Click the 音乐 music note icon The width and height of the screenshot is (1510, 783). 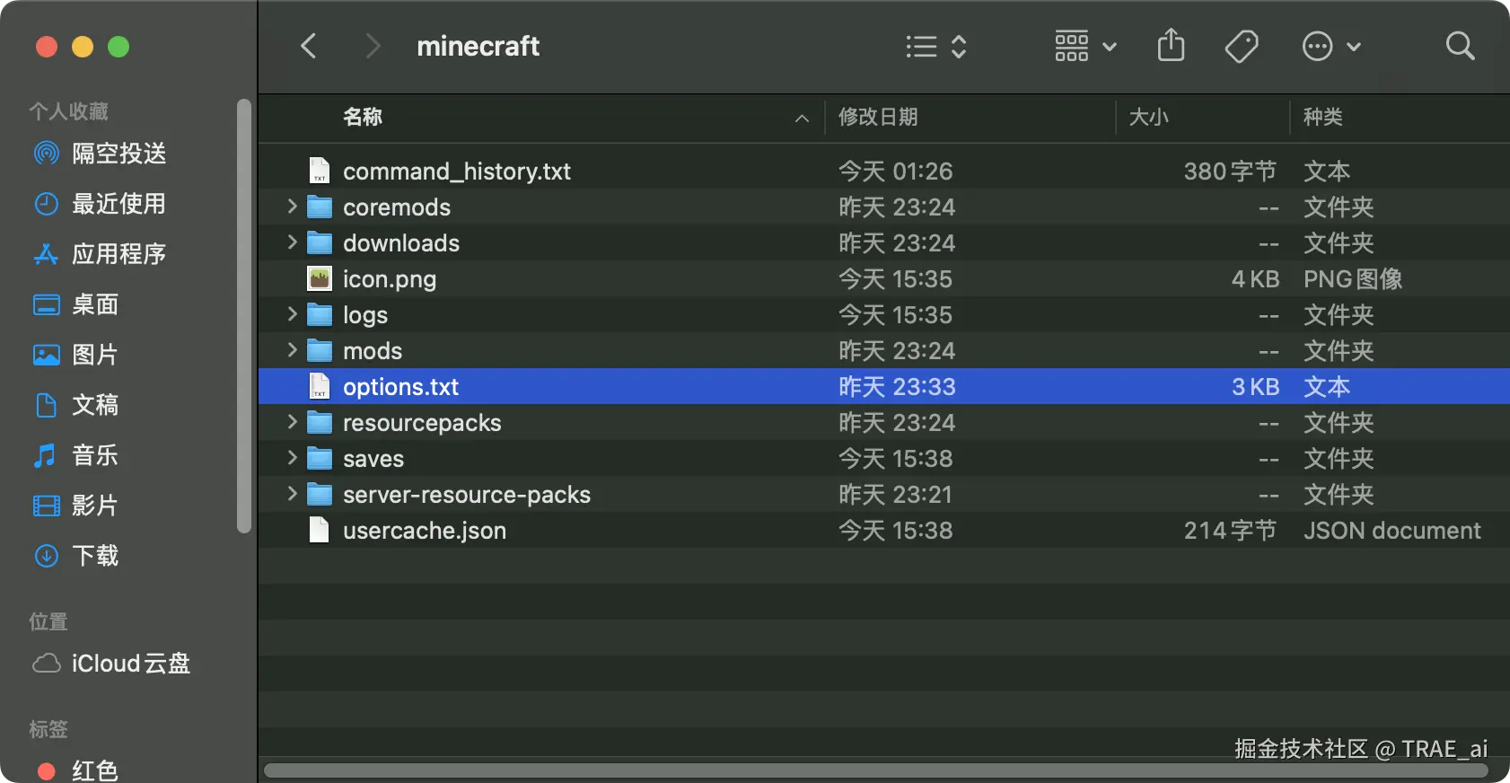[x=46, y=455]
